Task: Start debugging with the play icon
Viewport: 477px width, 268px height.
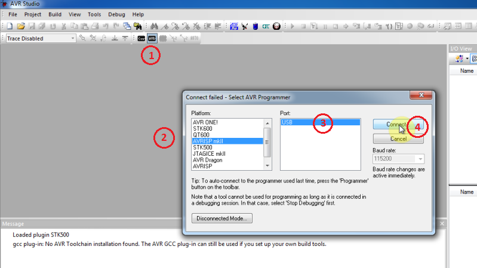Action: pyautogui.click(x=293, y=26)
